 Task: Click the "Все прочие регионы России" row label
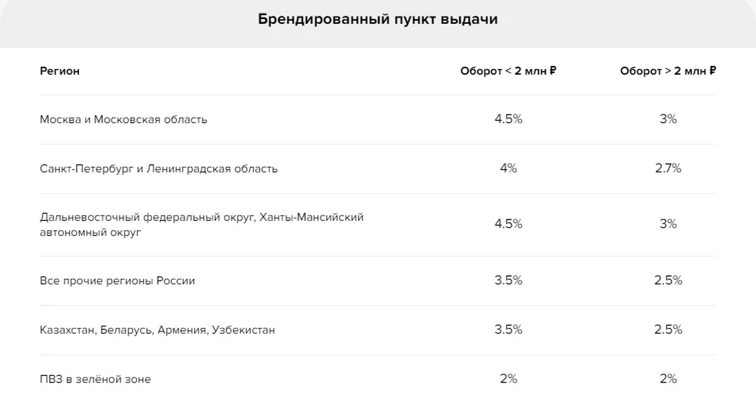(117, 281)
